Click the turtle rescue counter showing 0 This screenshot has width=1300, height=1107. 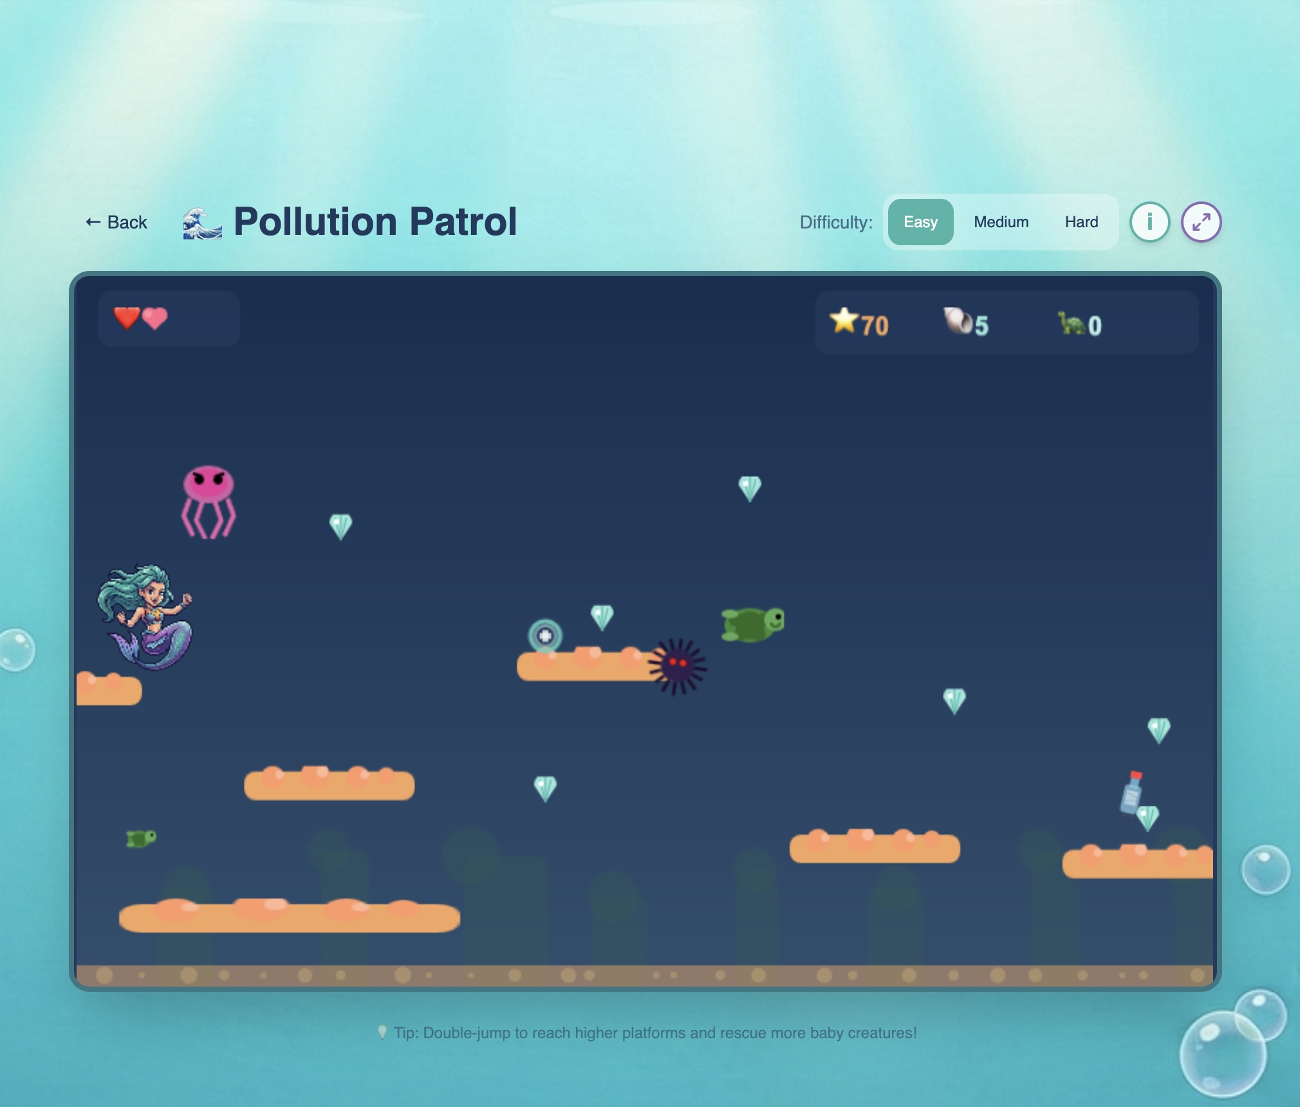1080,324
